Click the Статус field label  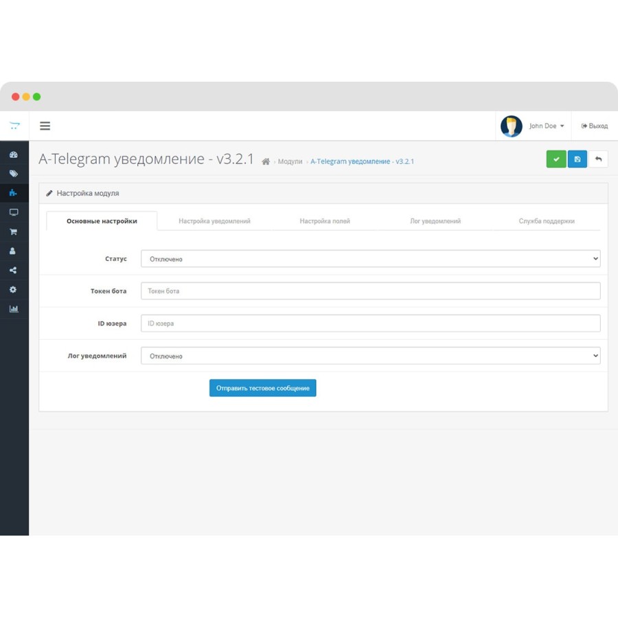click(116, 259)
